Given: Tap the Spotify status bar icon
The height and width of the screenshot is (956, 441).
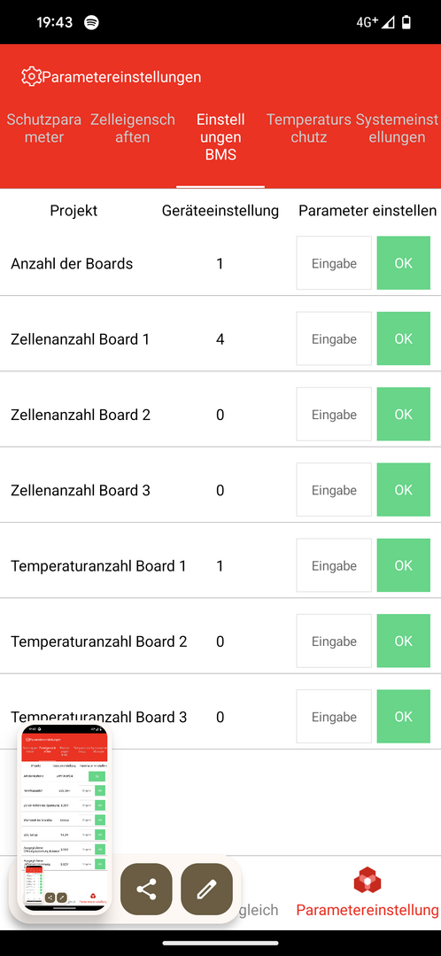Looking at the screenshot, I should click(91, 22).
